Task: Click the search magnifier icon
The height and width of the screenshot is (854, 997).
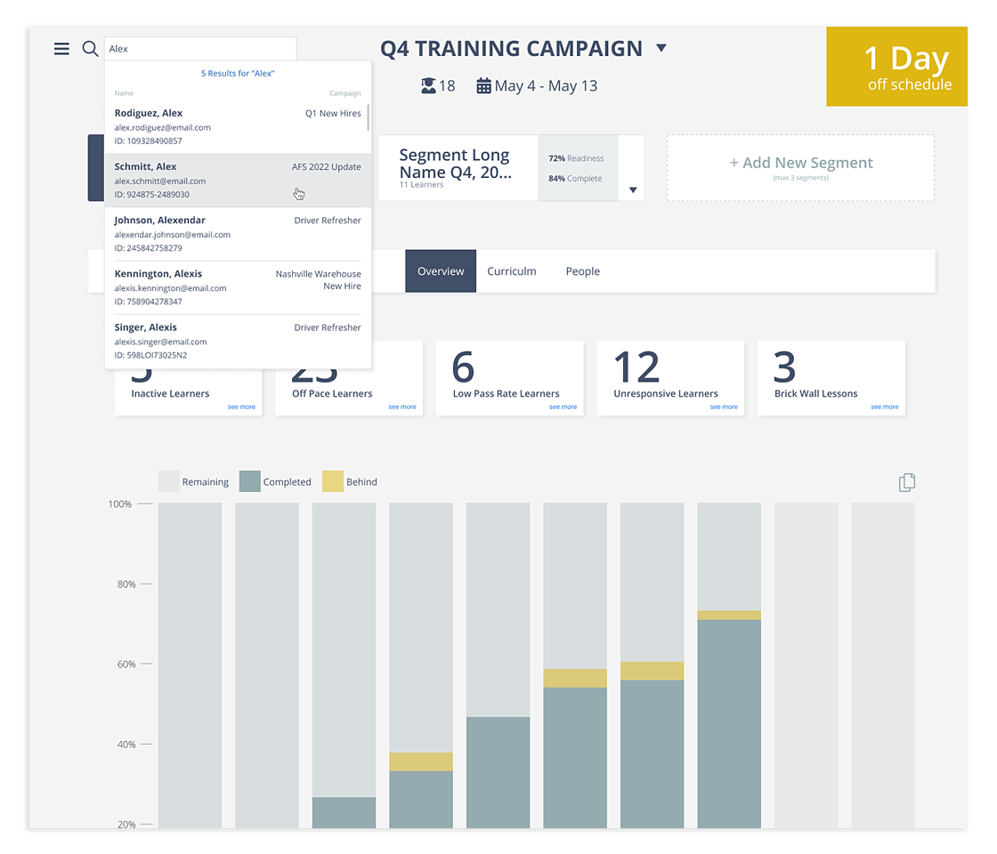Action: pyautogui.click(x=90, y=49)
